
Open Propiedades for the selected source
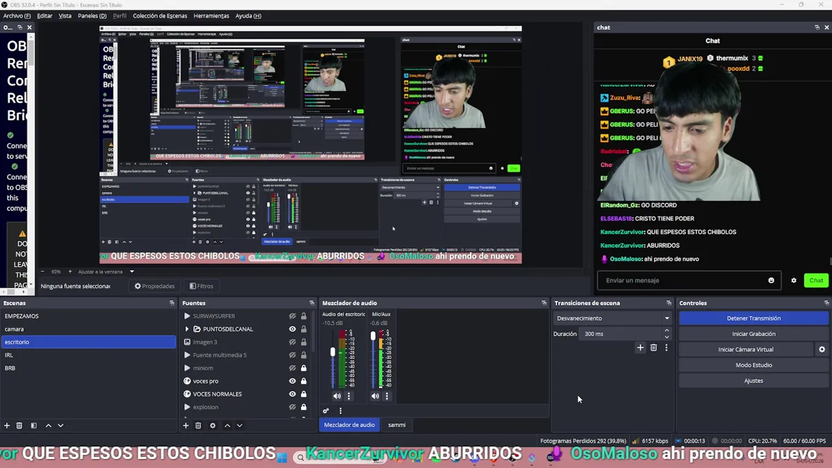click(x=155, y=286)
